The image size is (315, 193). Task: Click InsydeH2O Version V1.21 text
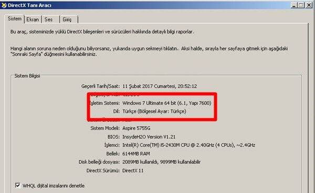click(149, 137)
